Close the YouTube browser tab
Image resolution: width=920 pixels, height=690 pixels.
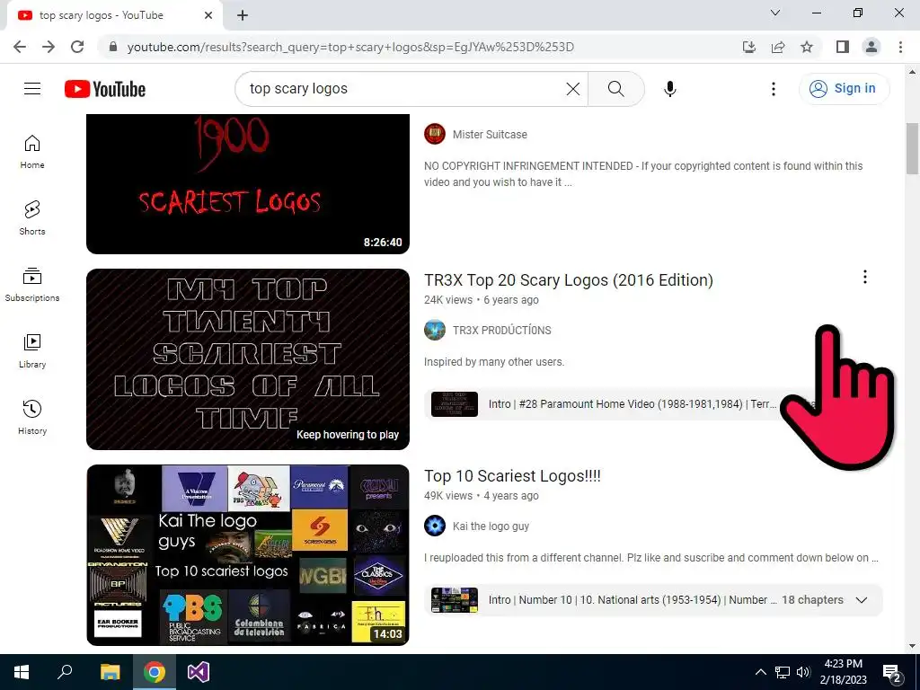click(208, 15)
